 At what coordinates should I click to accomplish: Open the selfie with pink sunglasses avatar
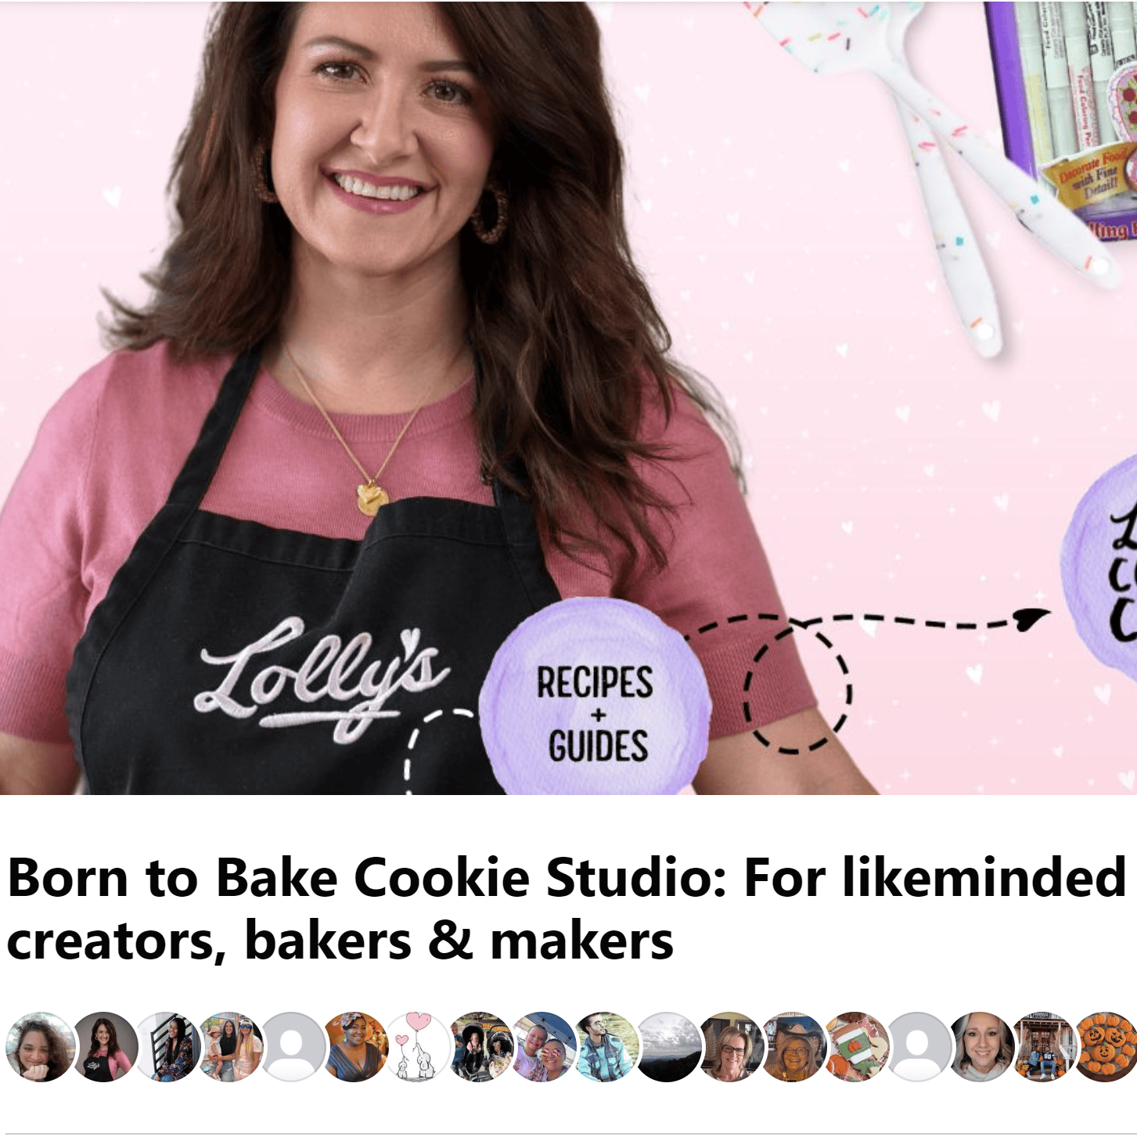click(x=543, y=1047)
